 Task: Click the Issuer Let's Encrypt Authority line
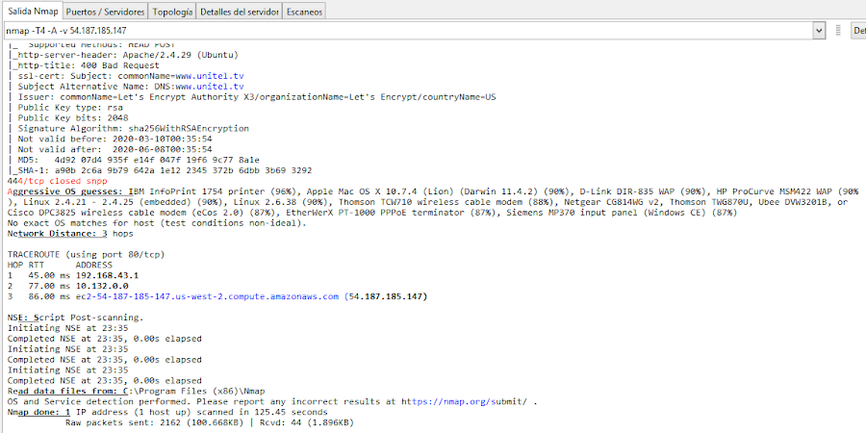pos(252,96)
